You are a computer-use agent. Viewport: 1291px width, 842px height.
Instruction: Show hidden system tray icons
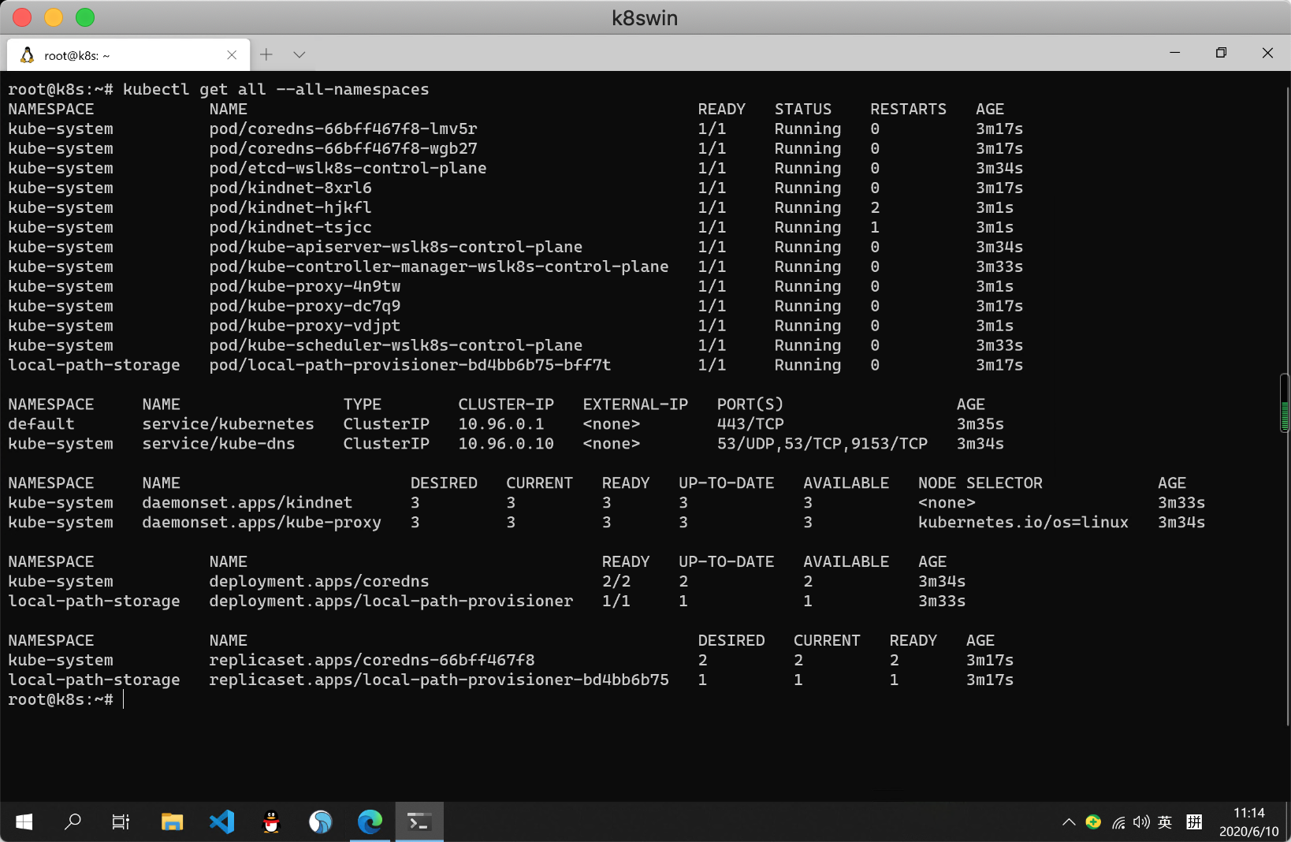point(1069,822)
